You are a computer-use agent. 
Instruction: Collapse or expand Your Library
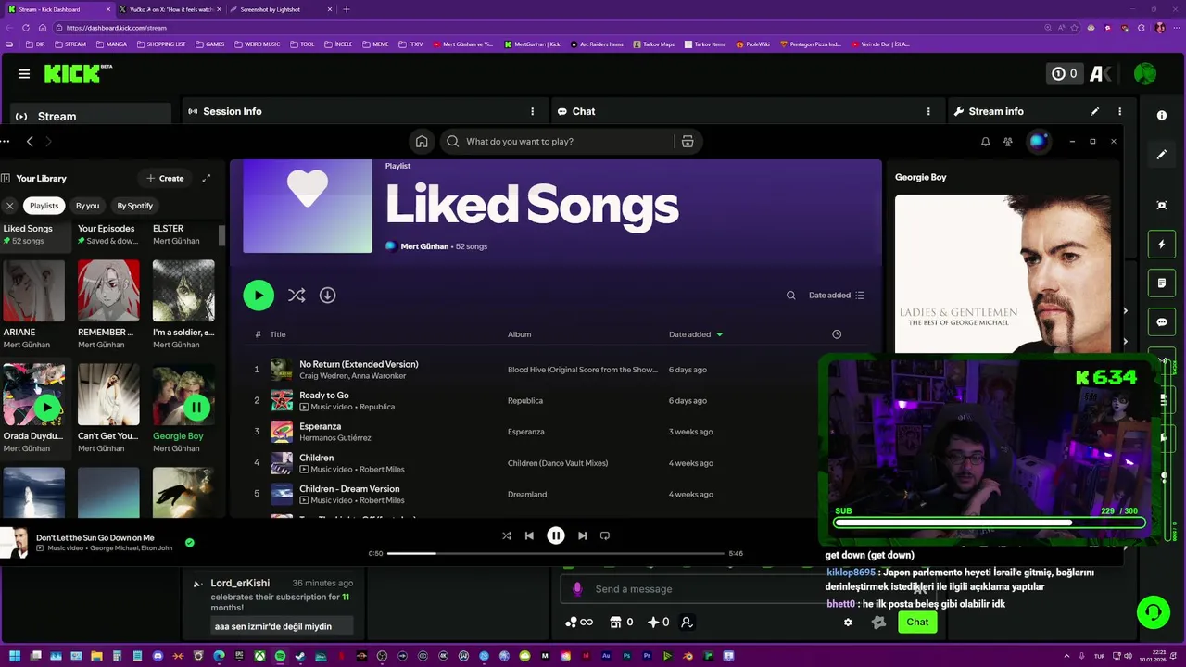(x=6, y=178)
